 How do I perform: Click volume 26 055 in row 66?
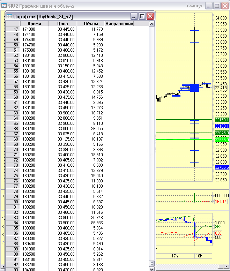tap(97, 129)
